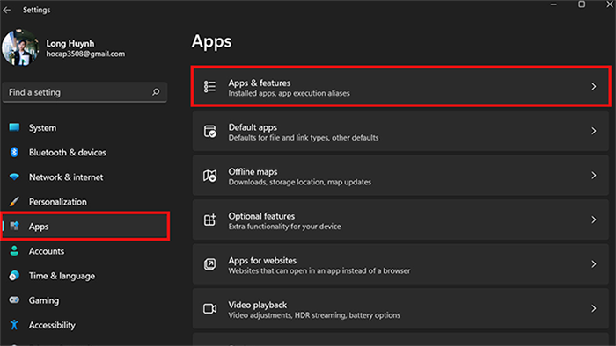Expand Video playback chevron

click(594, 308)
